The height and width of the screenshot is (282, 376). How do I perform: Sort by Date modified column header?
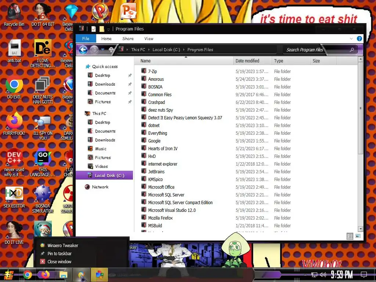click(253, 61)
